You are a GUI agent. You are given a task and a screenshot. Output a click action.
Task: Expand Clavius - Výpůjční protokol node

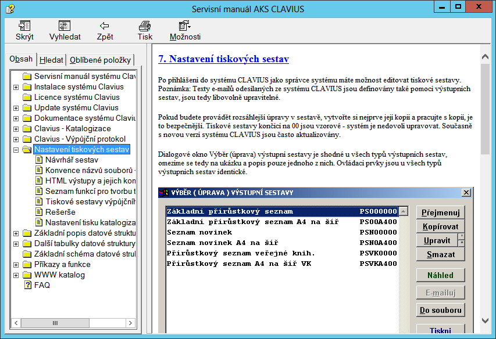coord(16,139)
